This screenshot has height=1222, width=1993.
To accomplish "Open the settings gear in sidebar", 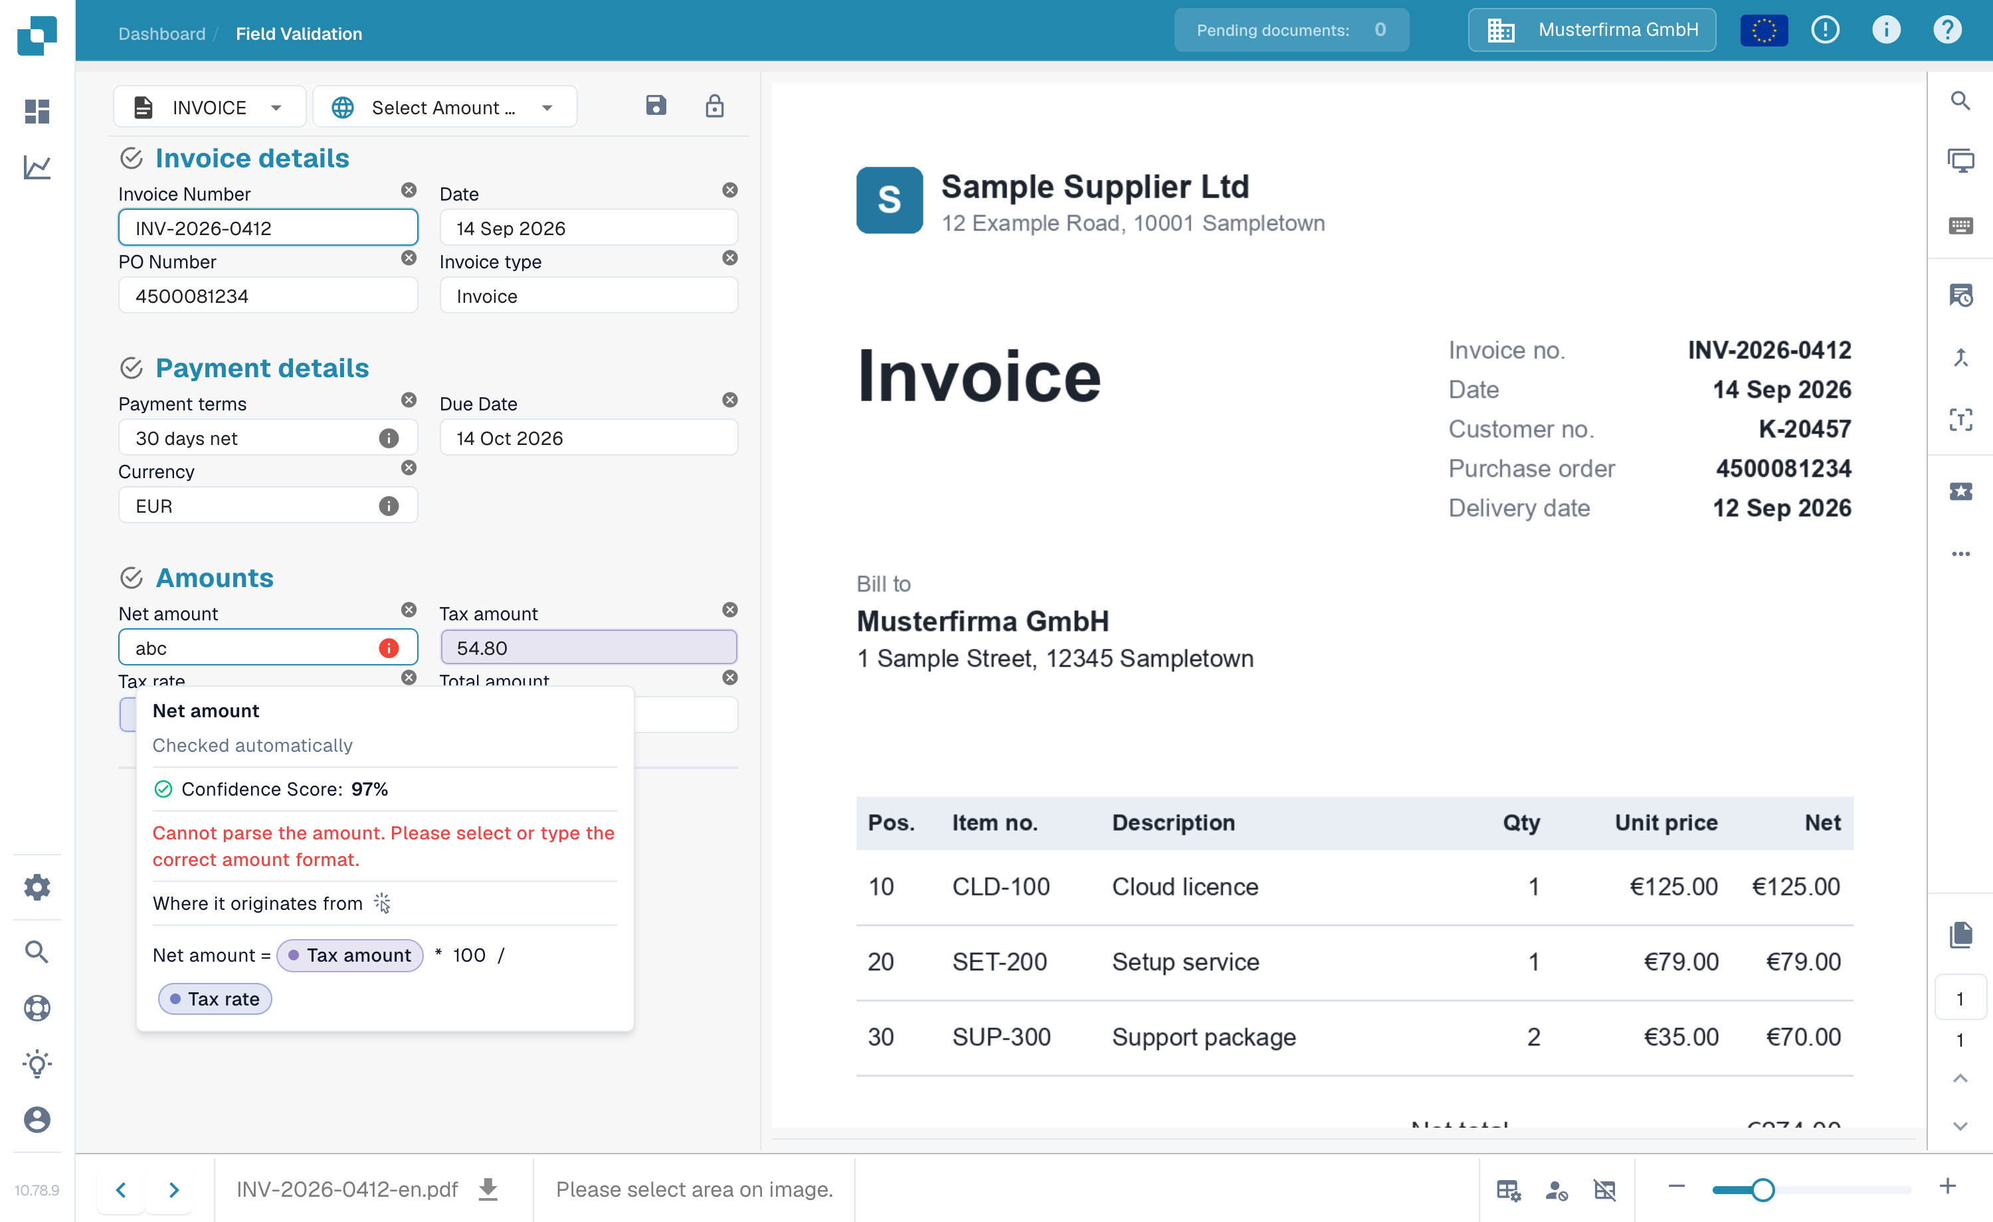I will (x=37, y=887).
